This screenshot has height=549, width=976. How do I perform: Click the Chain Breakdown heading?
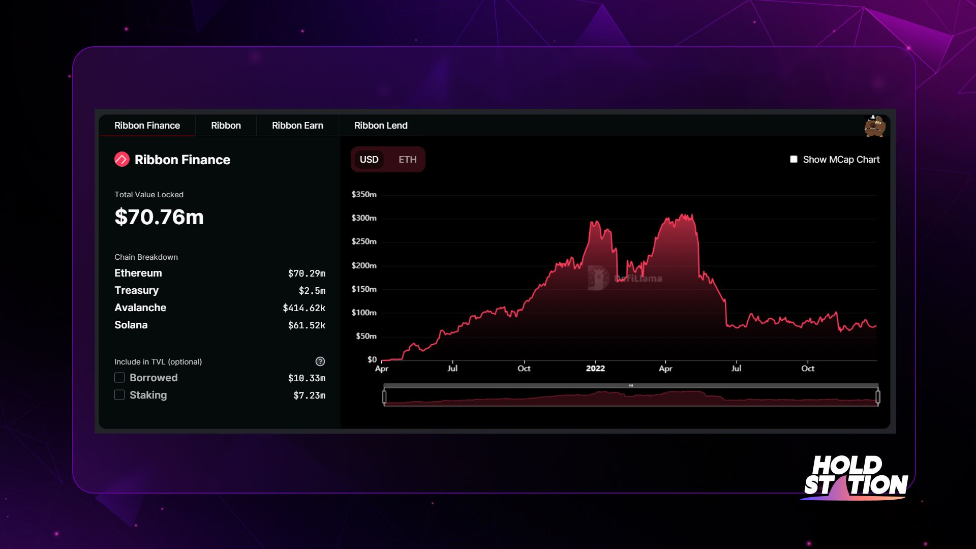tap(146, 257)
